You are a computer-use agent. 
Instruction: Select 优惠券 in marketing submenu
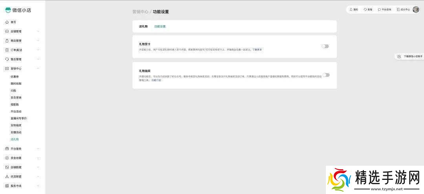[15, 77]
